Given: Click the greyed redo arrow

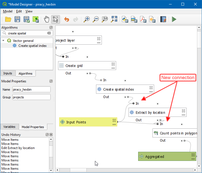Looking at the screenshot, I should (x=76, y=20).
